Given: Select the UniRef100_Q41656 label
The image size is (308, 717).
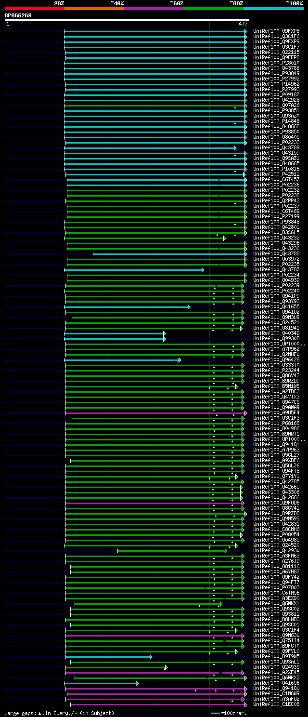Looking at the screenshot, I should [276, 683].
